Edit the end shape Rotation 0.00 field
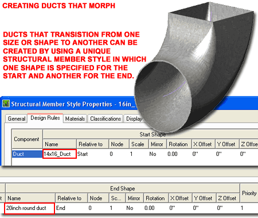 [149, 208]
